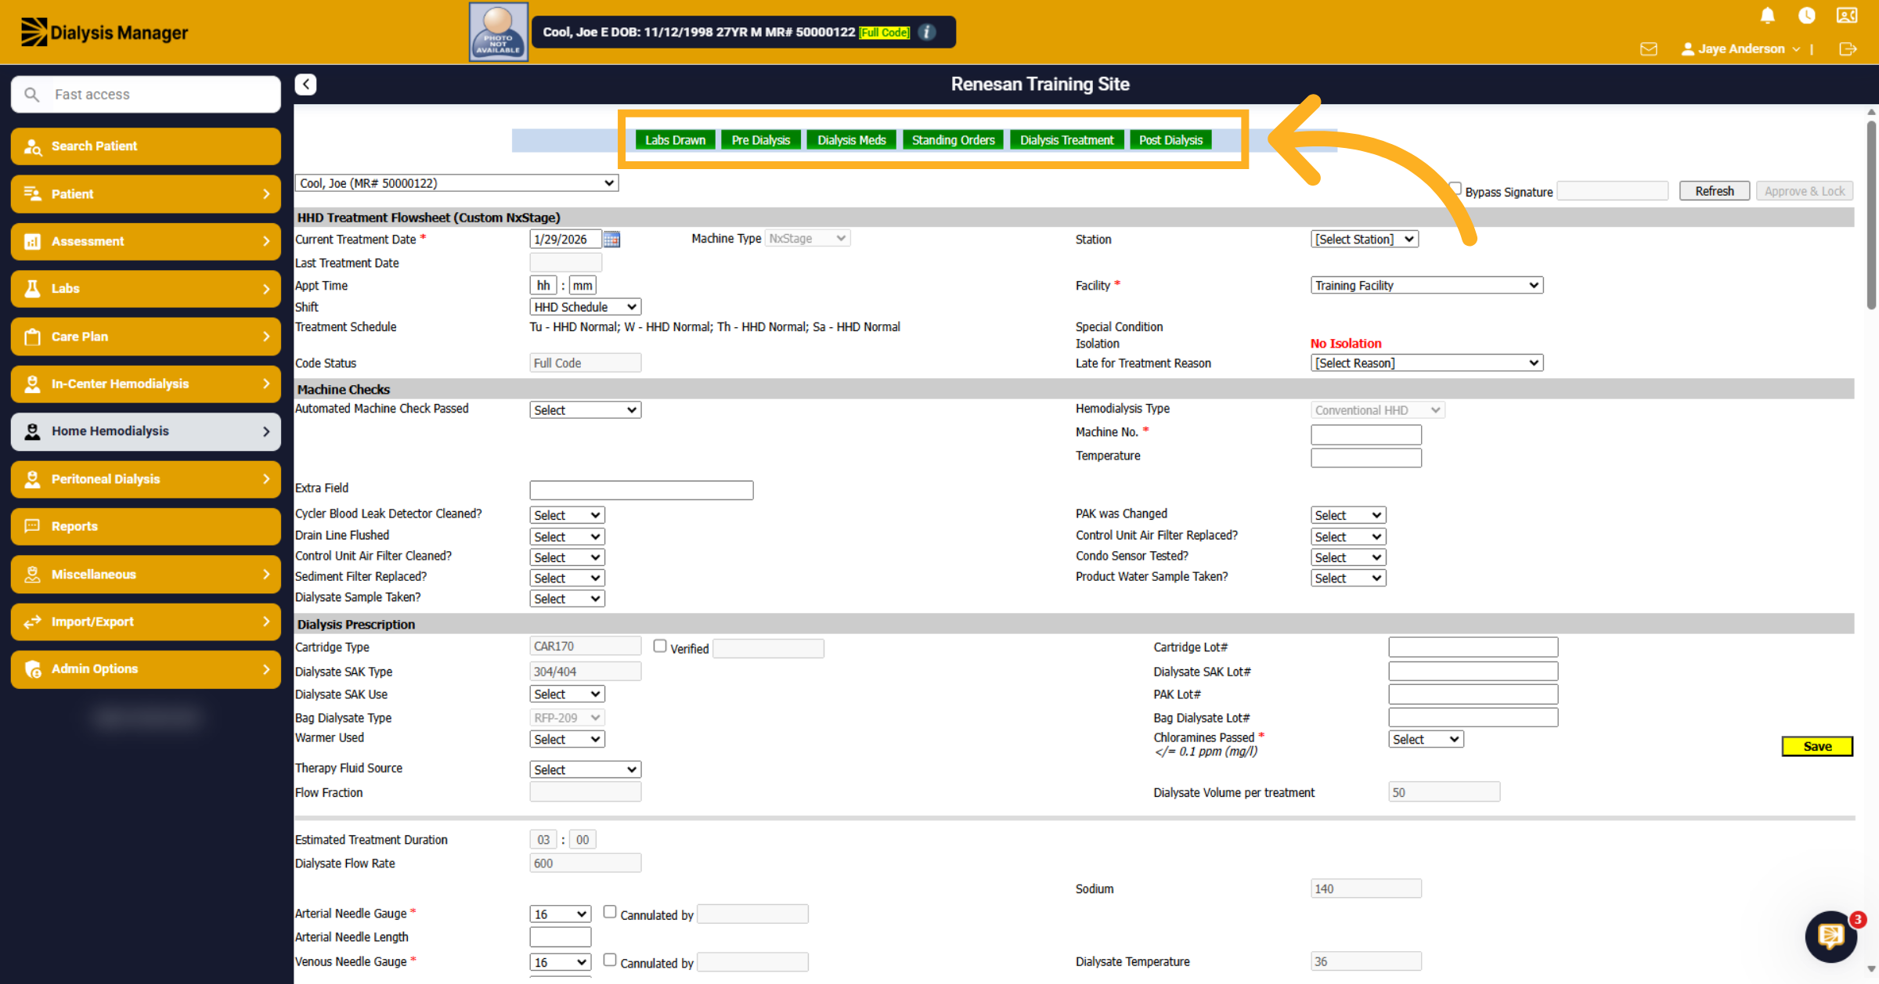Viewport: 1879px width, 984px height.
Task: Open the Late for Treatment Reason dropdown
Action: (1427, 363)
